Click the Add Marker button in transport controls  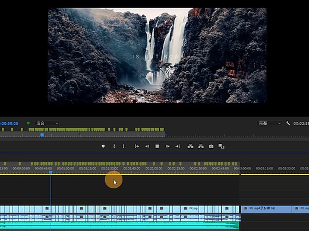click(x=103, y=146)
